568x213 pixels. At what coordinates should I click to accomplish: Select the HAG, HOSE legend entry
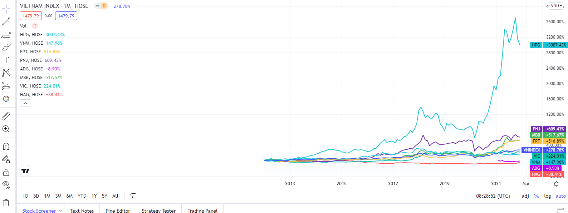point(31,95)
